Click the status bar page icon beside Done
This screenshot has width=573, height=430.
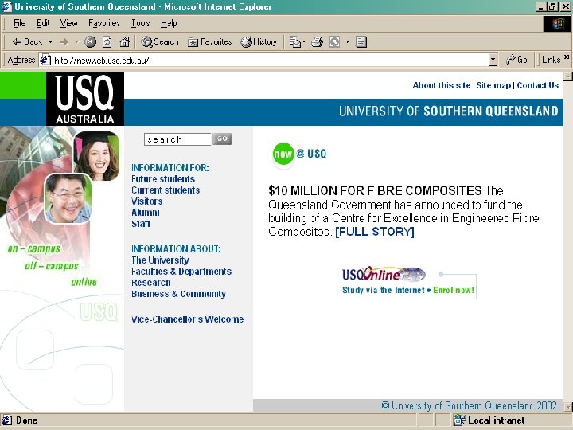pyautogui.click(x=7, y=420)
